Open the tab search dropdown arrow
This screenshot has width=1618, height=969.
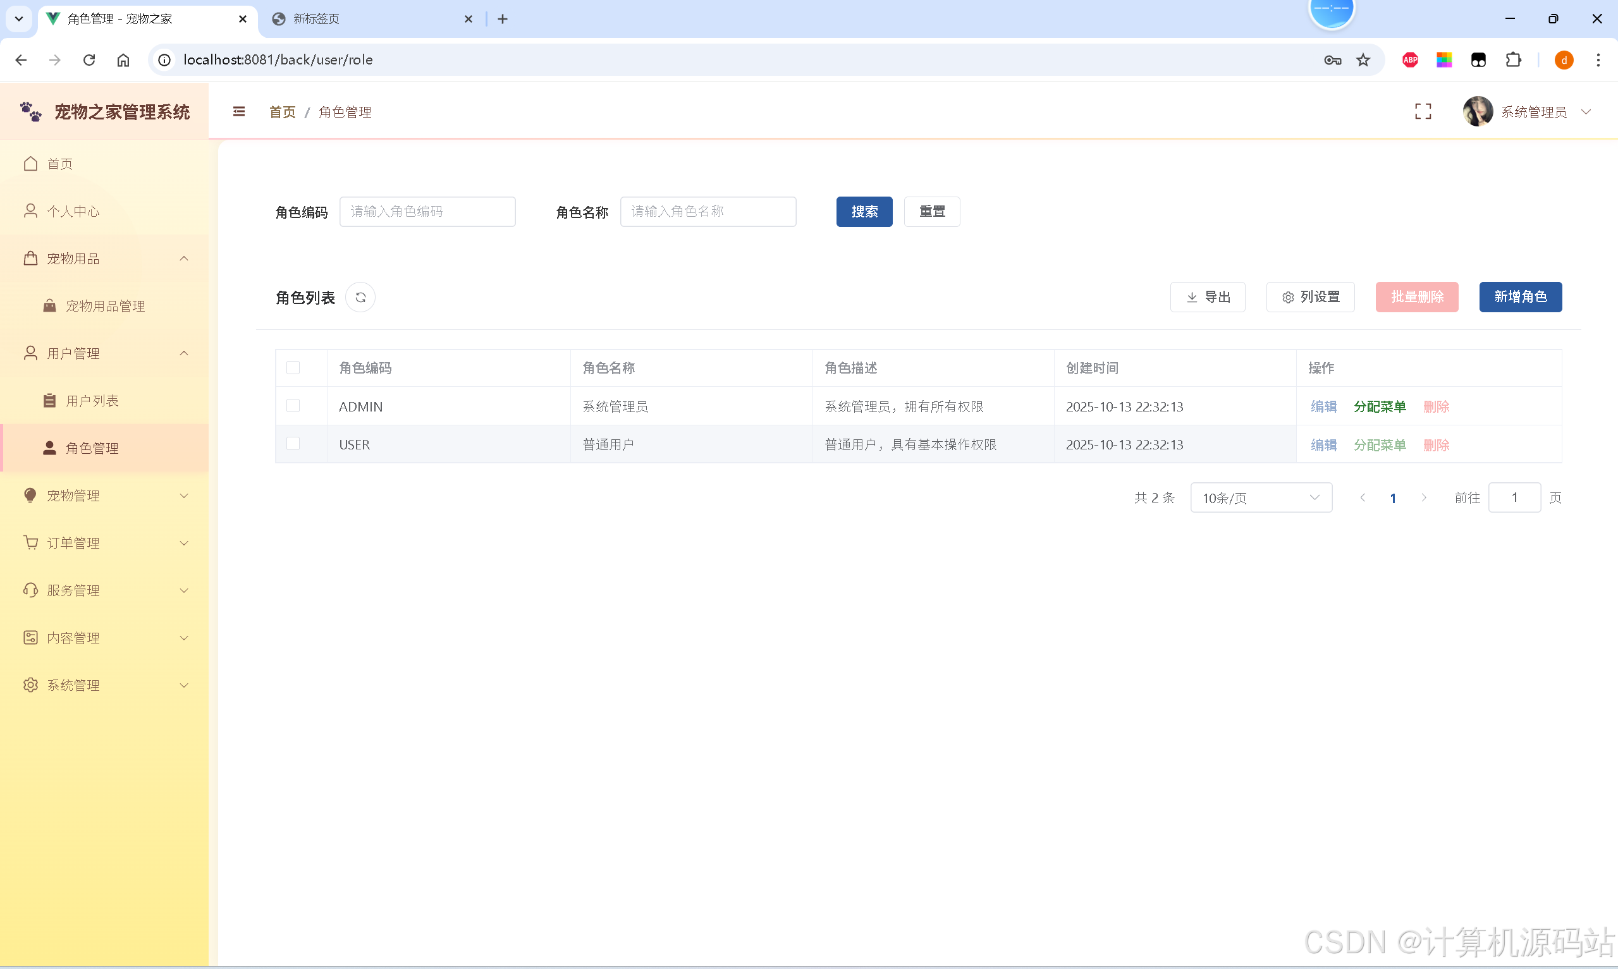(19, 19)
